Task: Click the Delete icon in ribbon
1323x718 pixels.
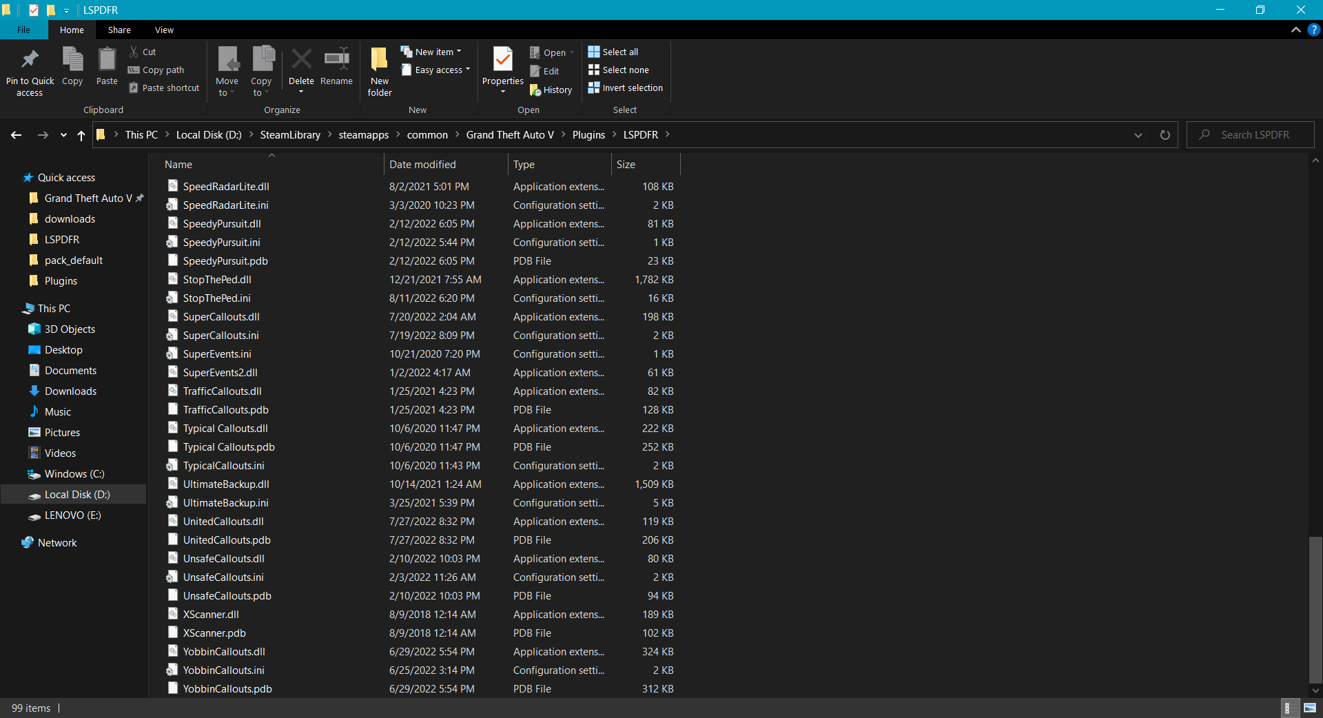Action: [301, 60]
